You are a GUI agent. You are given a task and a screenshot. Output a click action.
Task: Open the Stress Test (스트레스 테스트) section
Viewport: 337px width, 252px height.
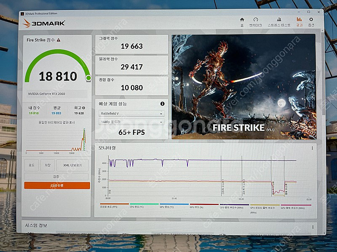[279, 22]
